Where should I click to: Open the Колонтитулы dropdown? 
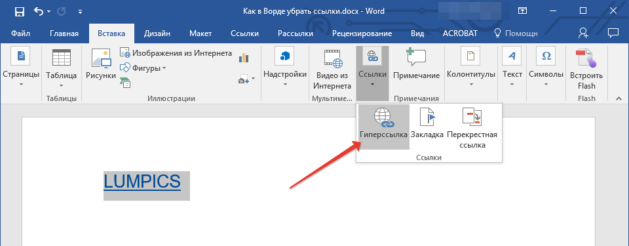471,68
